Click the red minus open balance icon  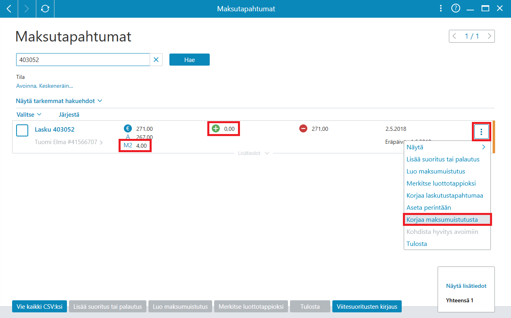[x=303, y=129]
